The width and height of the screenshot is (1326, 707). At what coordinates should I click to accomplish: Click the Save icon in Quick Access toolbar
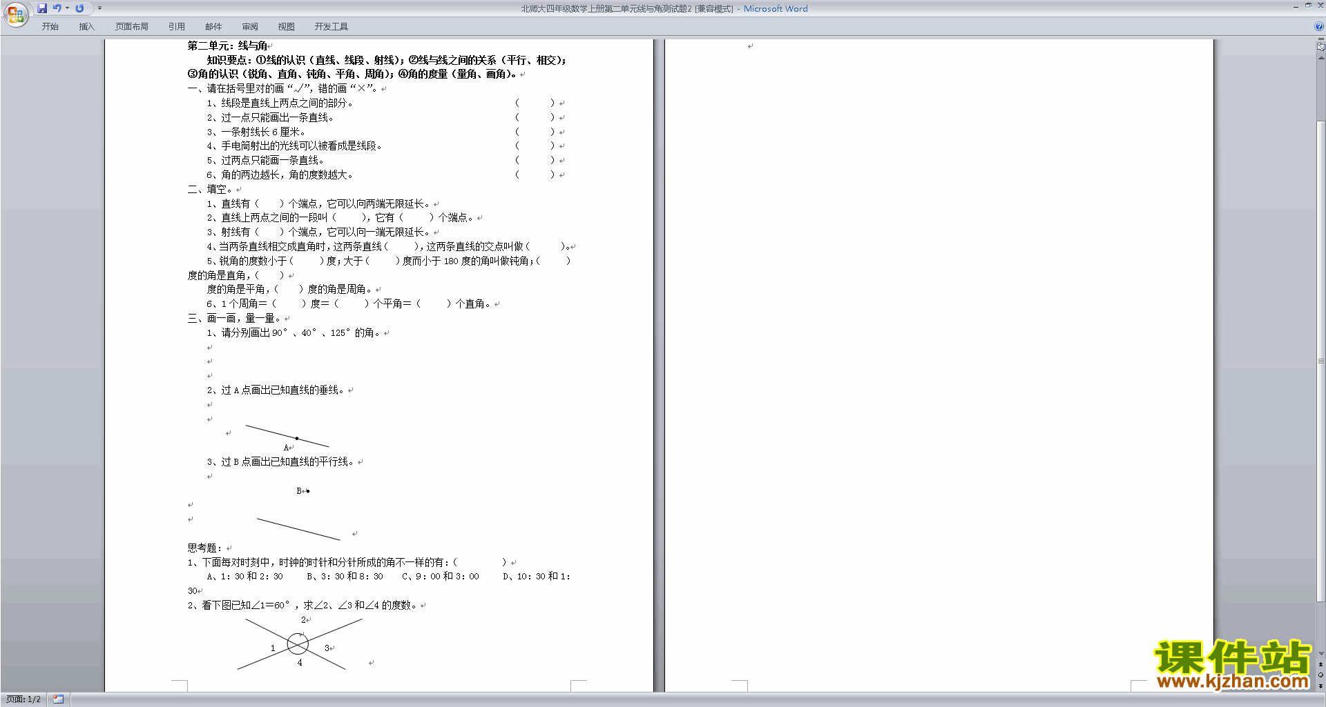(x=42, y=8)
